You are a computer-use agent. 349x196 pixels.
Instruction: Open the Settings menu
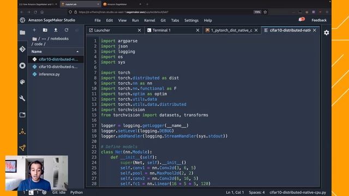click(191, 20)
